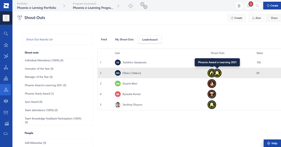Click the star favorites icon in sidebar
The width and height of the screenshot is (281, 147).
[6, 45]
